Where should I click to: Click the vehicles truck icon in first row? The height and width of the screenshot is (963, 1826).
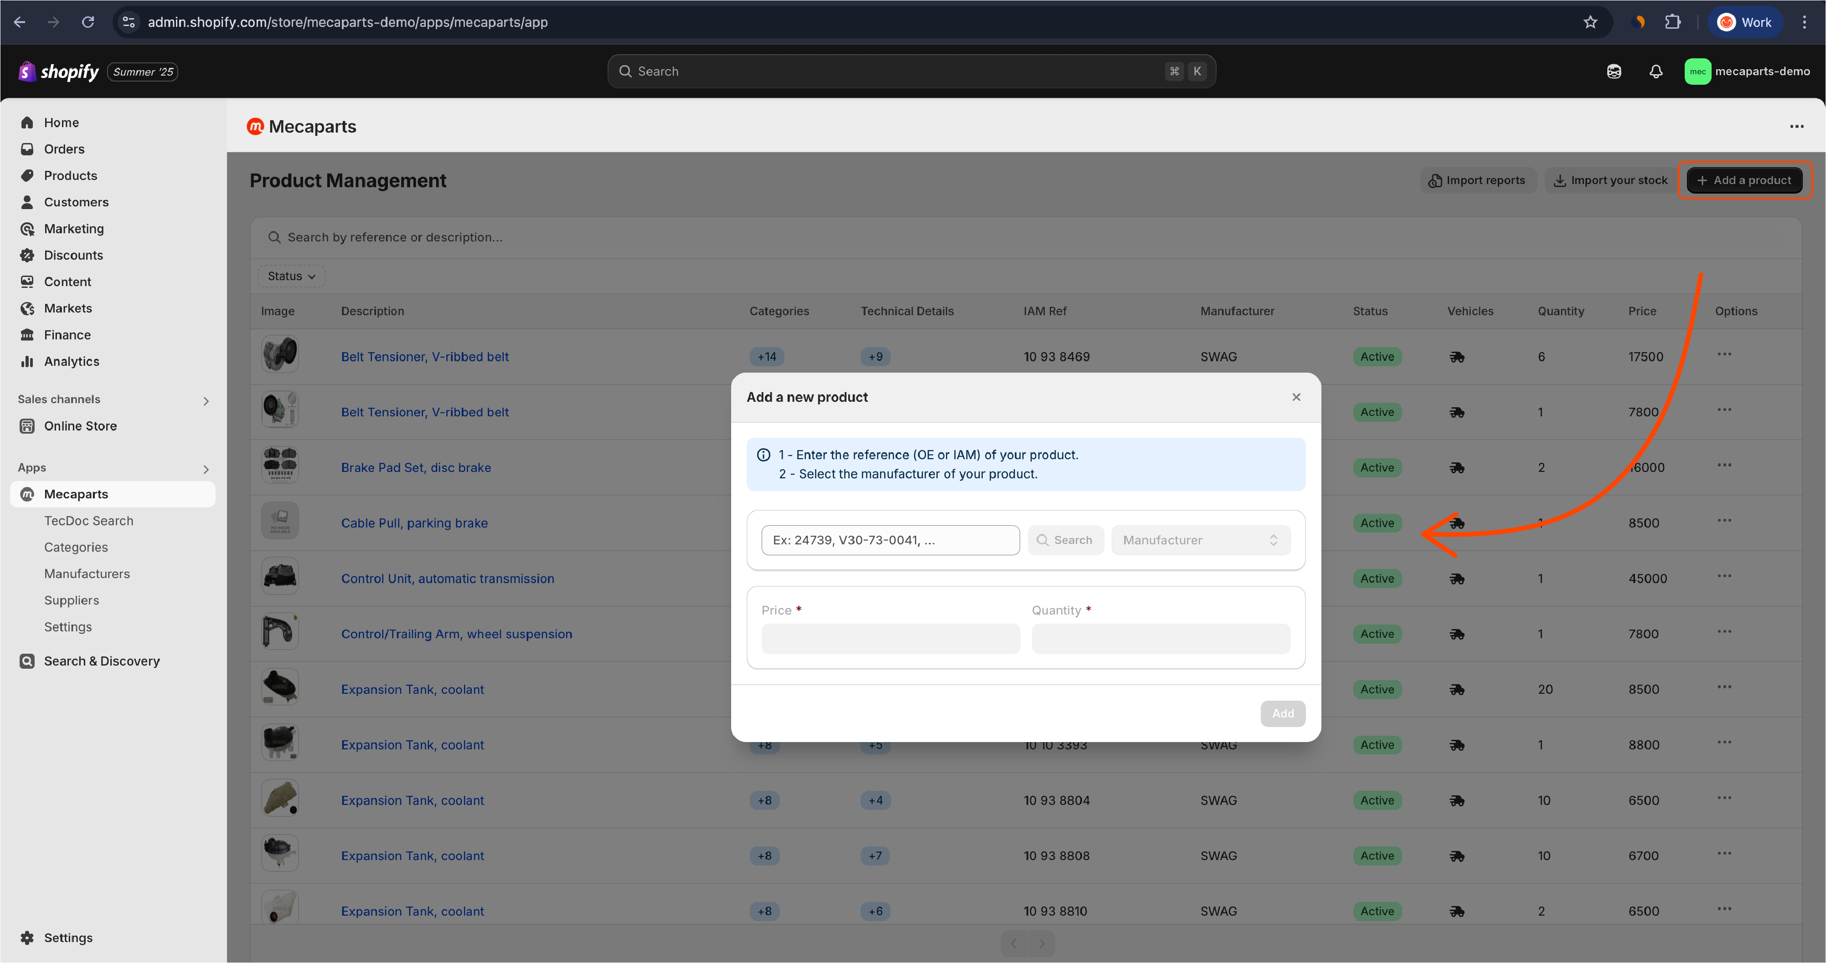tap(1457, 357)
